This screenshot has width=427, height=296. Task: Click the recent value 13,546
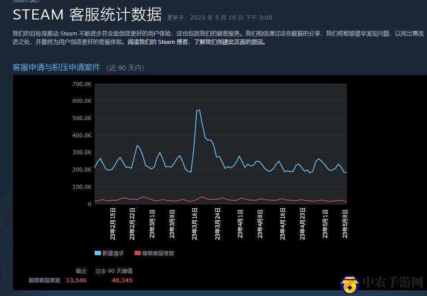[76, 280]
